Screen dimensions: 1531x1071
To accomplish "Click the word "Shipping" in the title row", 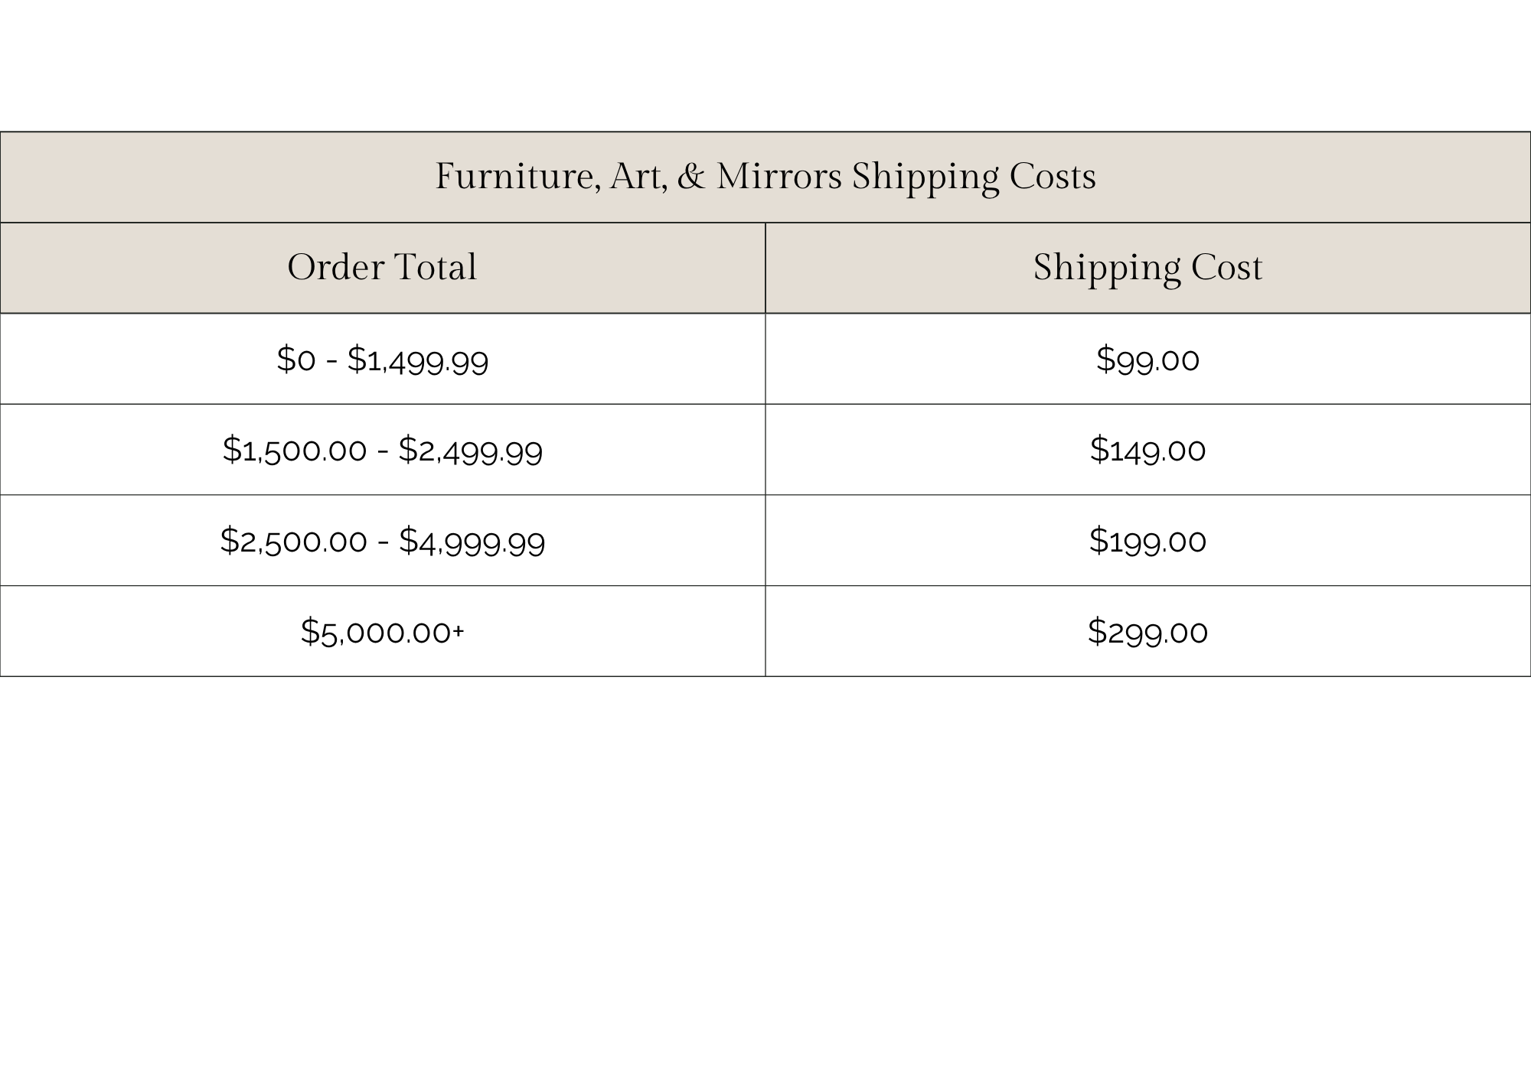I will (925, 177).
